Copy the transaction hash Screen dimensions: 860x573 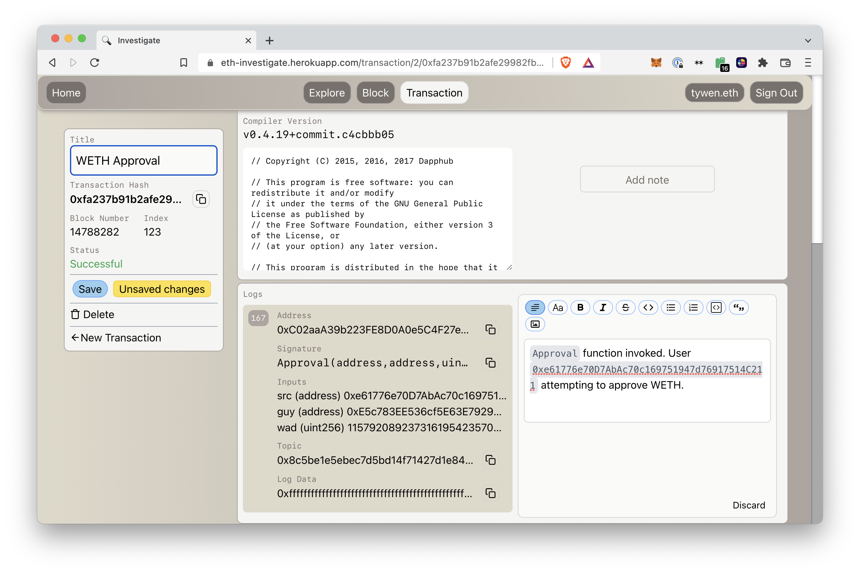(x=201, y=199)
